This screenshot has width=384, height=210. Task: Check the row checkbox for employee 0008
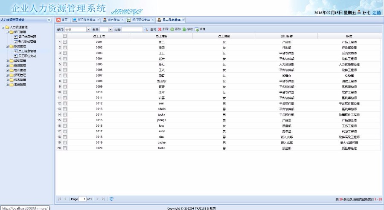[x=65, y=81]
